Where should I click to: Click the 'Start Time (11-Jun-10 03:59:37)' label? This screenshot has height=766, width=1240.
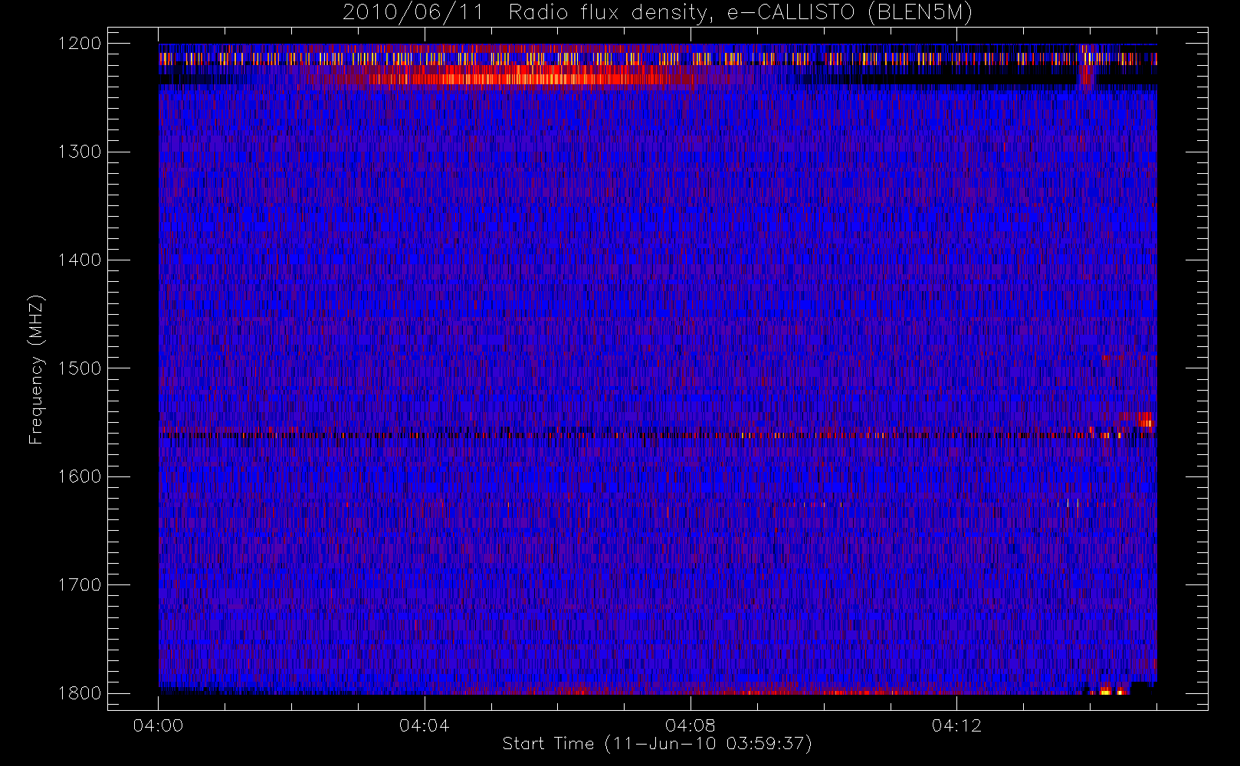coord(657,744)
